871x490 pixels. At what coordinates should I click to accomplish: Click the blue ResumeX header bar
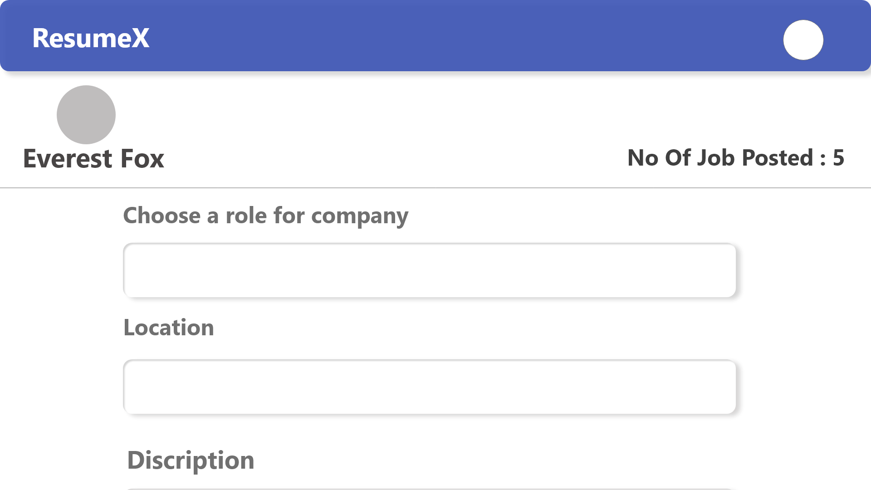tap(435, 35)
